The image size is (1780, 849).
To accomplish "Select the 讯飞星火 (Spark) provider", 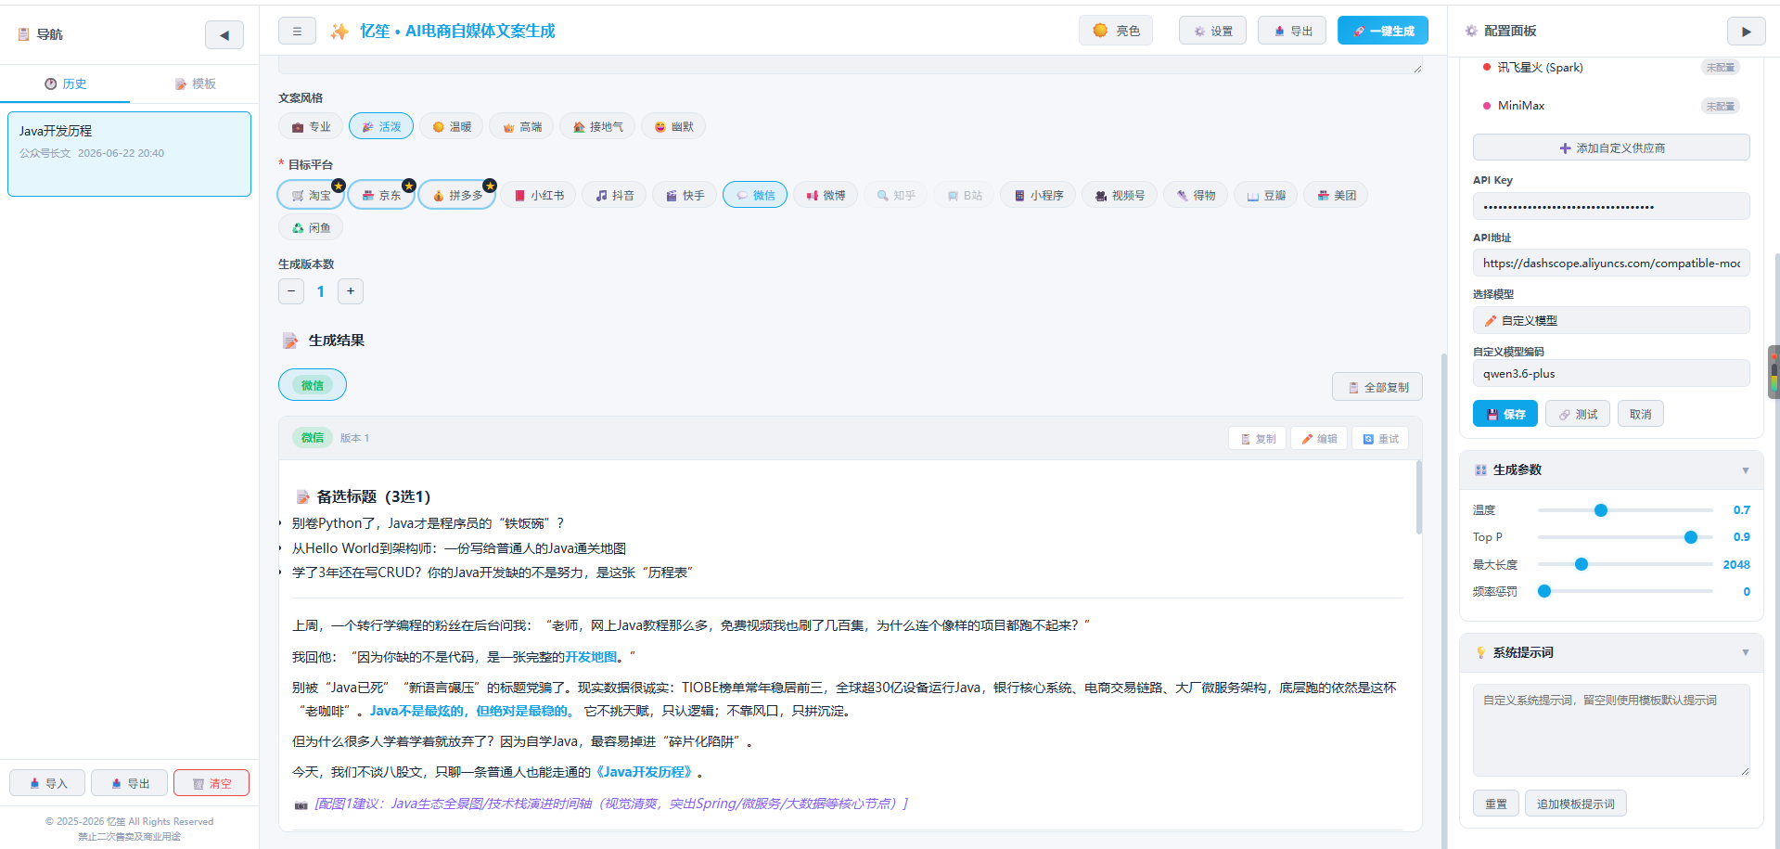I will (1611, 67).
